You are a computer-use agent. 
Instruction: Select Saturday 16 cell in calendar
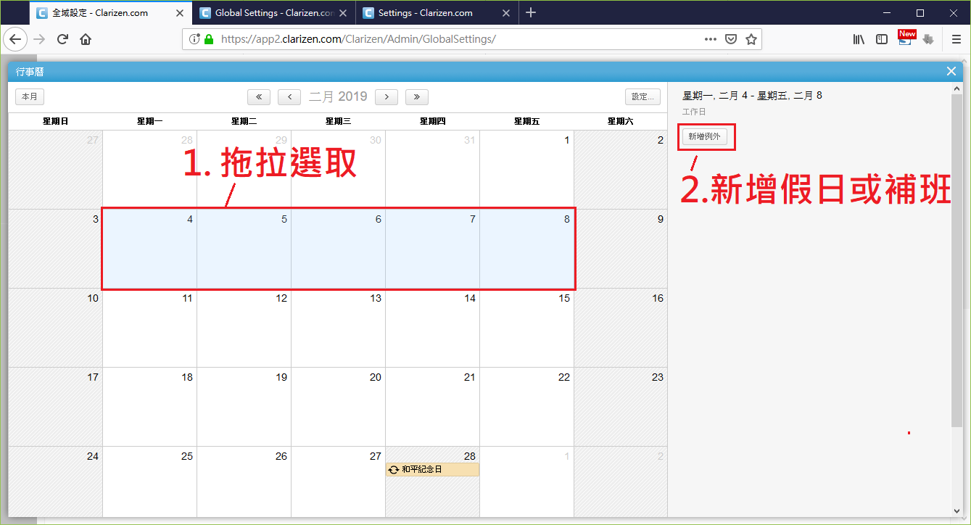621,328
